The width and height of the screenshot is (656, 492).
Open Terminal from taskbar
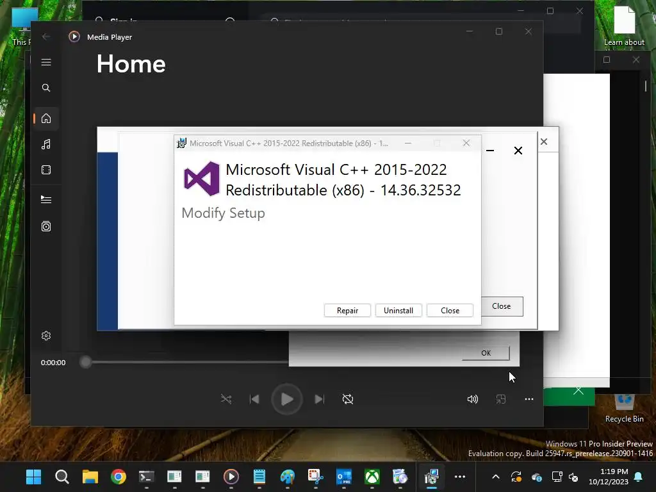point(147,477)
